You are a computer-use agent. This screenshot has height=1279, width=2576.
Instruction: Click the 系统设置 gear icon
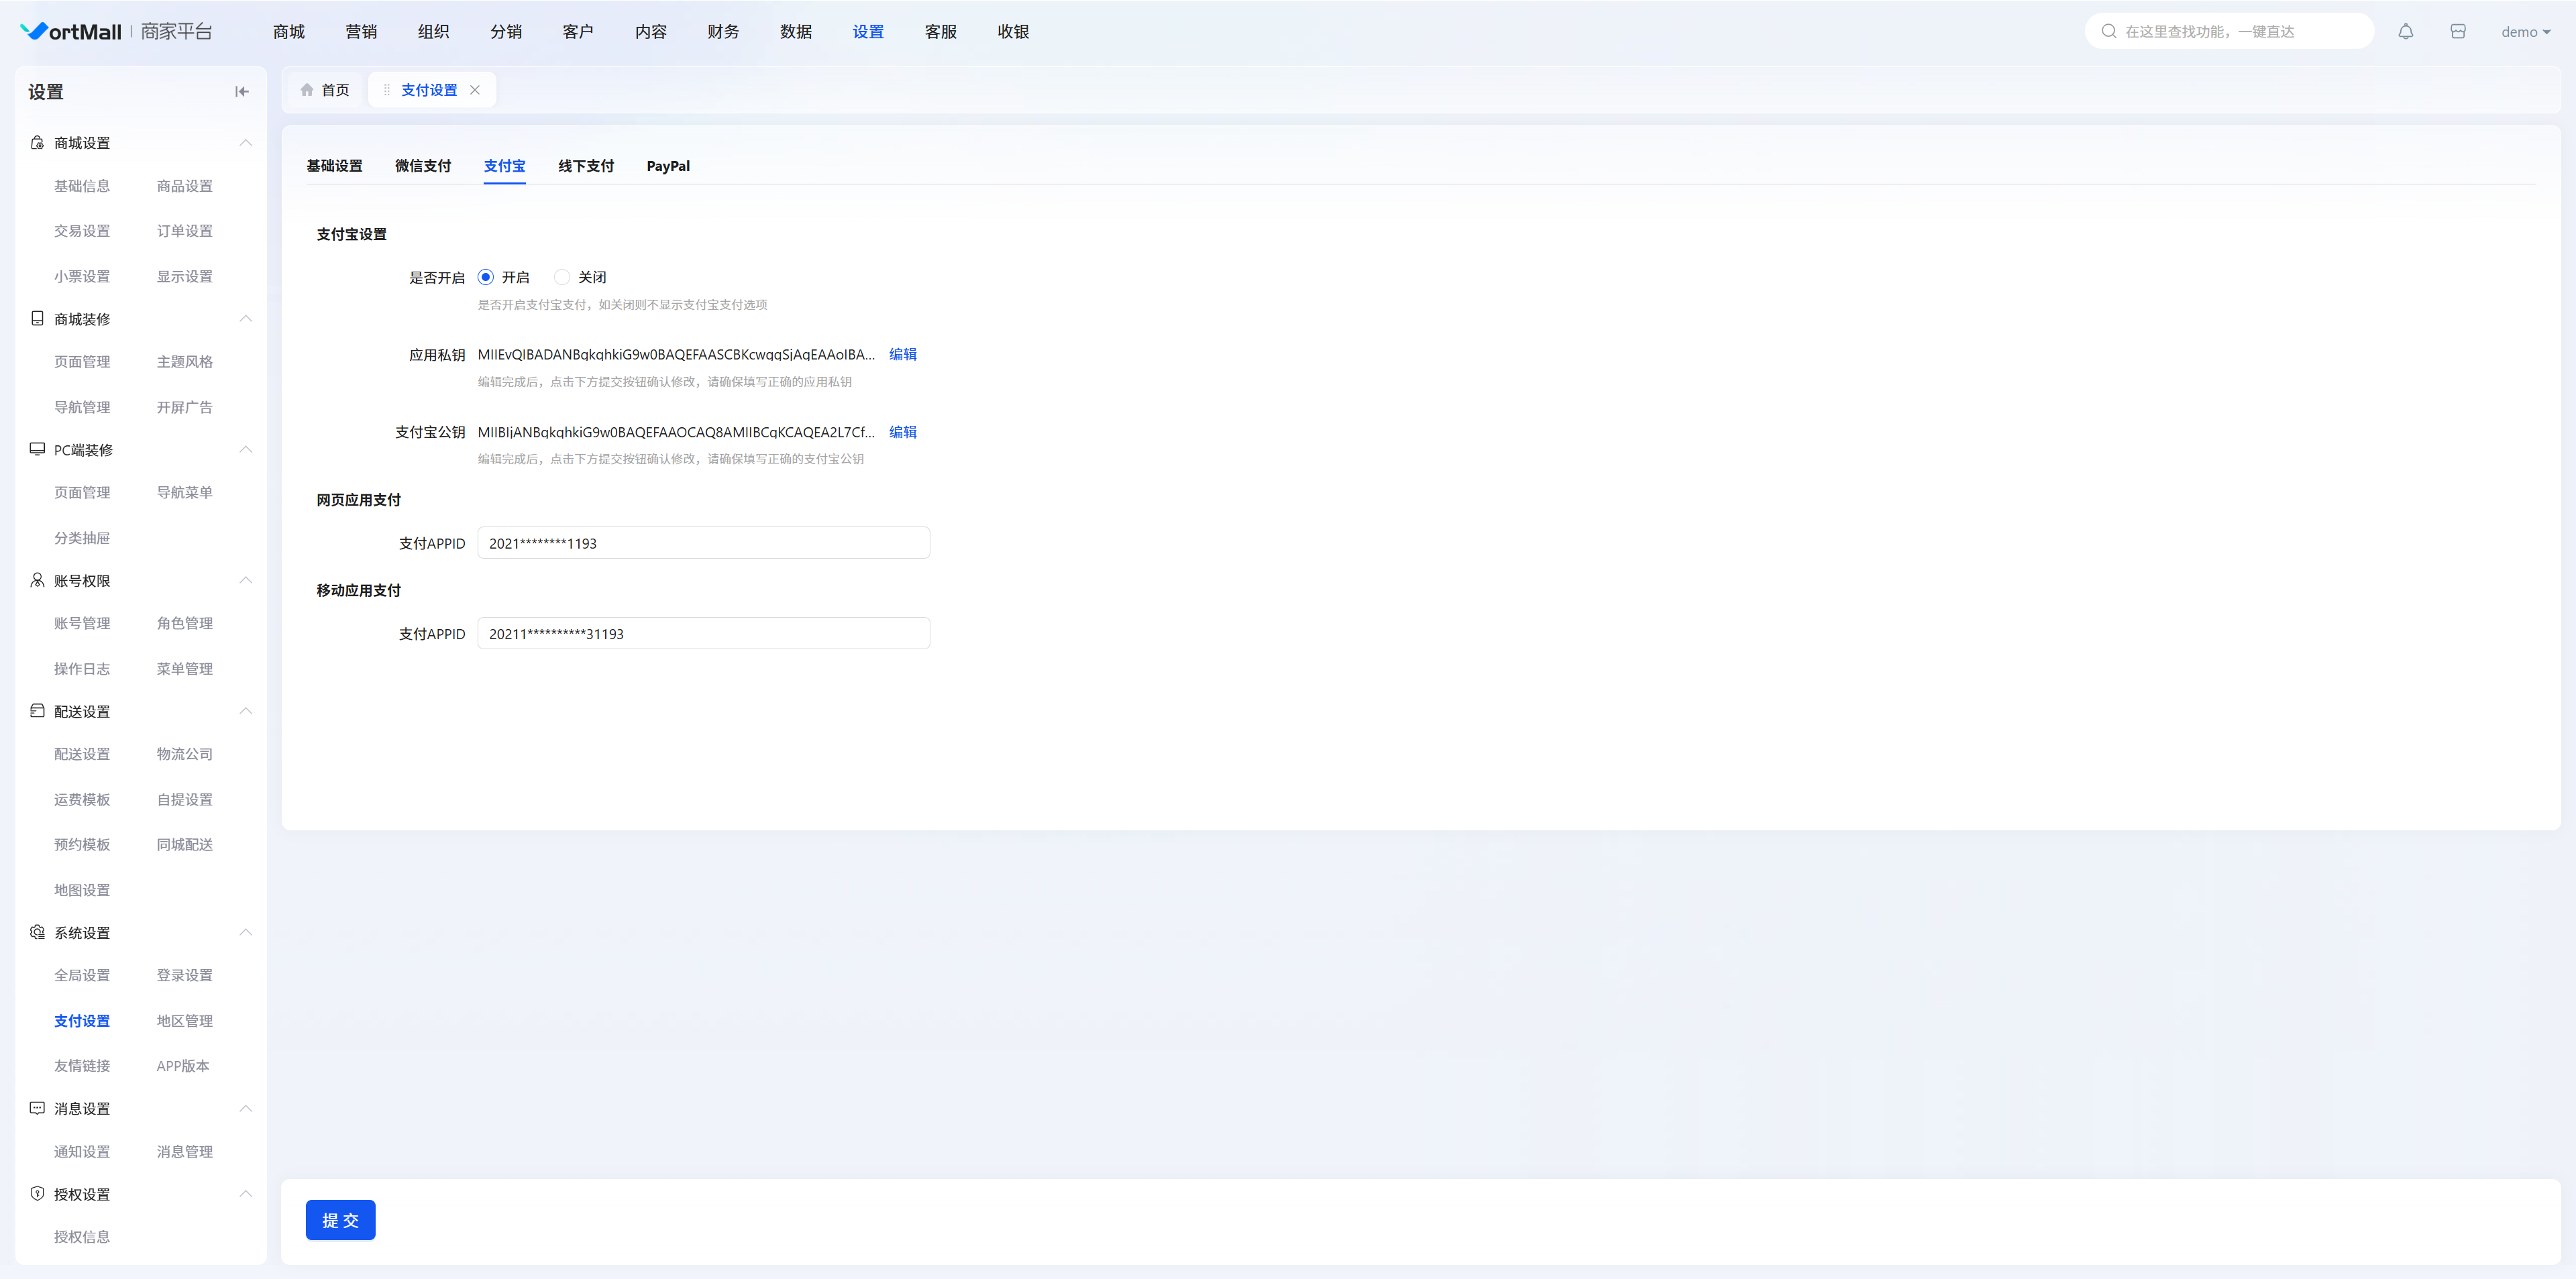[37, 933]
